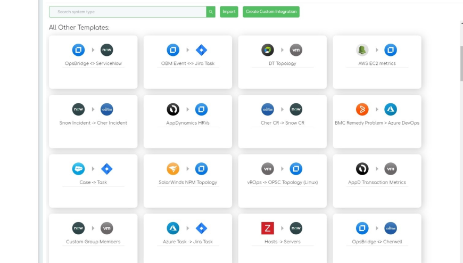Click vm icon in DT Topology card

296,50
